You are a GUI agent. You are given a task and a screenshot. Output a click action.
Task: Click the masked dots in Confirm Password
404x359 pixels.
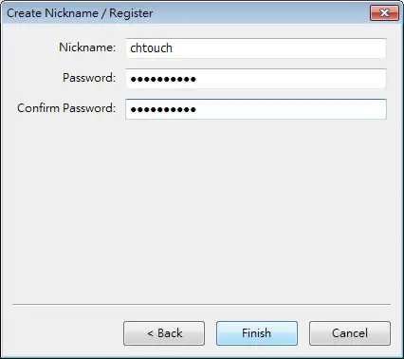point(163,110)
